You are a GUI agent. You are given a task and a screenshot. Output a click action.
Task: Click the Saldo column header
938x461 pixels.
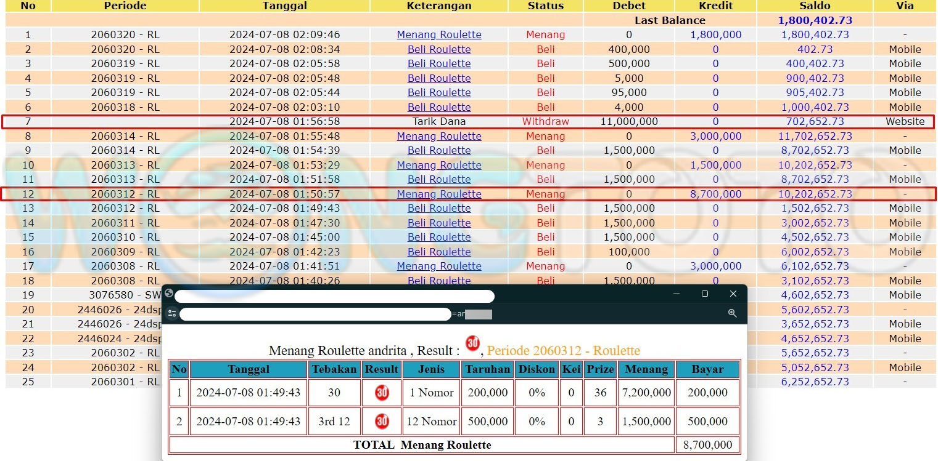tap(814, 6)
